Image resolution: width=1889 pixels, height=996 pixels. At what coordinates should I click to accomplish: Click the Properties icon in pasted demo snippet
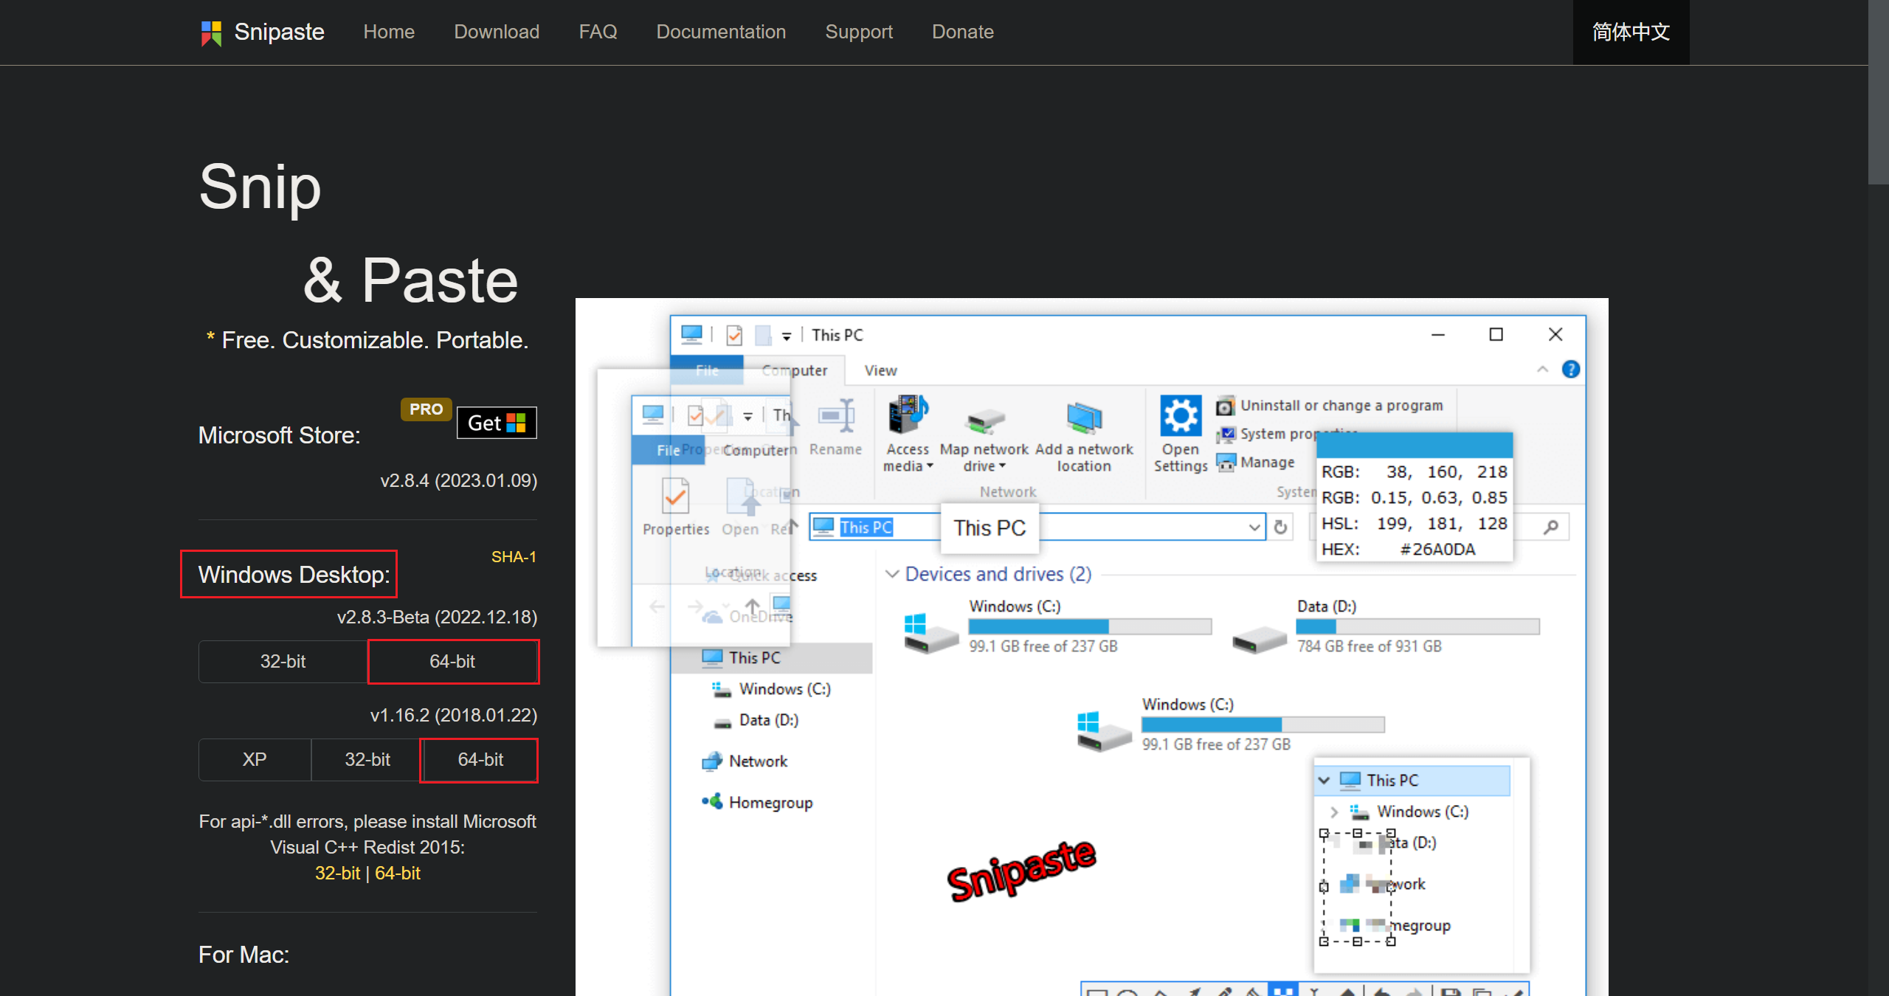click(x=675, y=496)
